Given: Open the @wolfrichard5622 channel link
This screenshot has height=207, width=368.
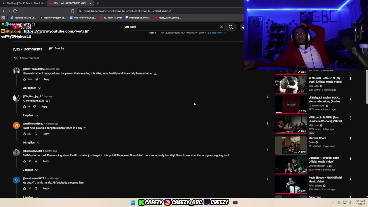Looking at the screenshot, I should click(33, 124).
